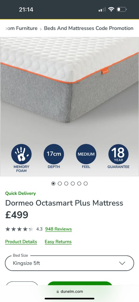Tap the Medium Feel badge
This screenshot has width=139, height=302.
86,154
